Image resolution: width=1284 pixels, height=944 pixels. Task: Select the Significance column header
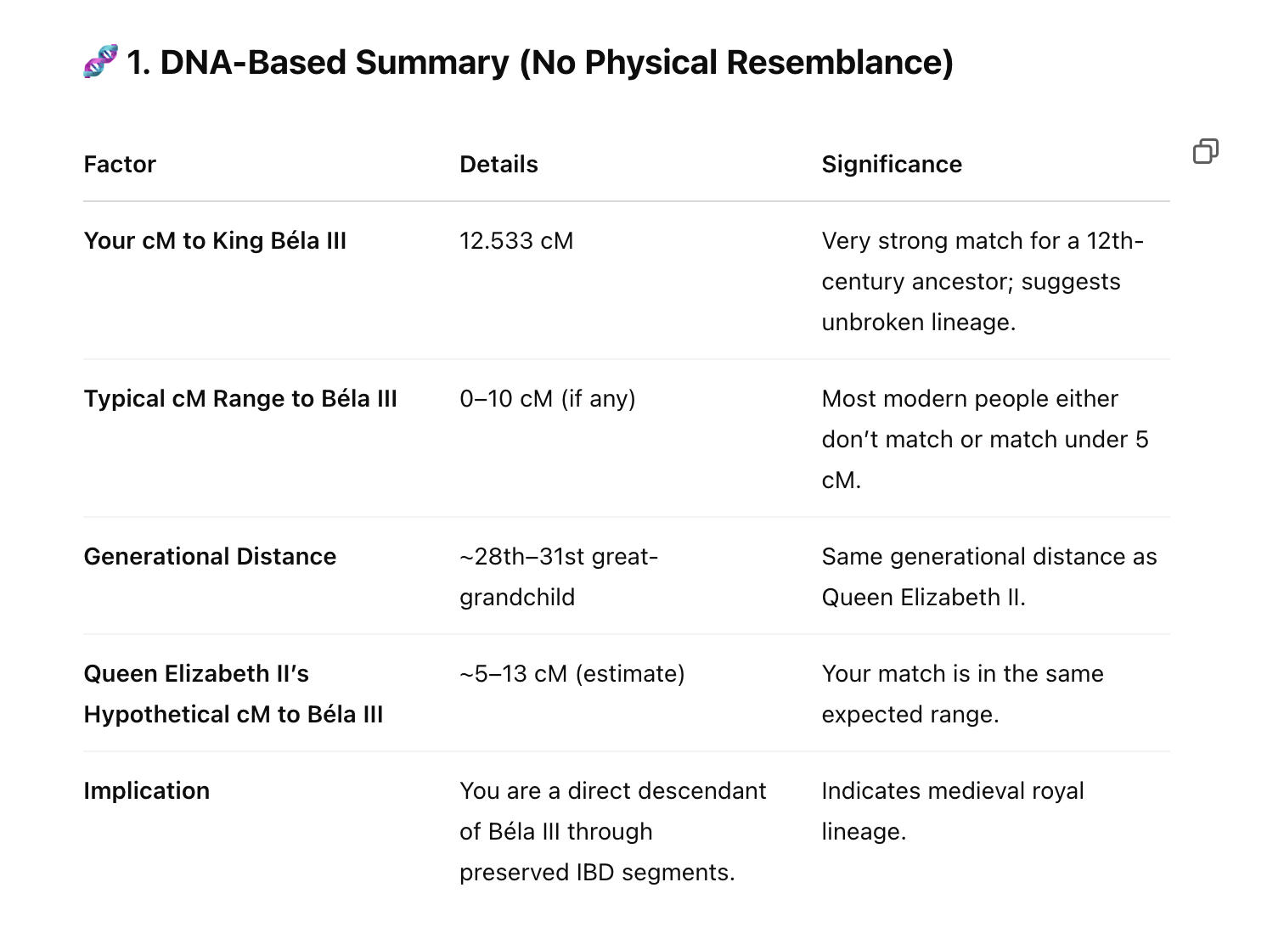[x=892, y=164]
